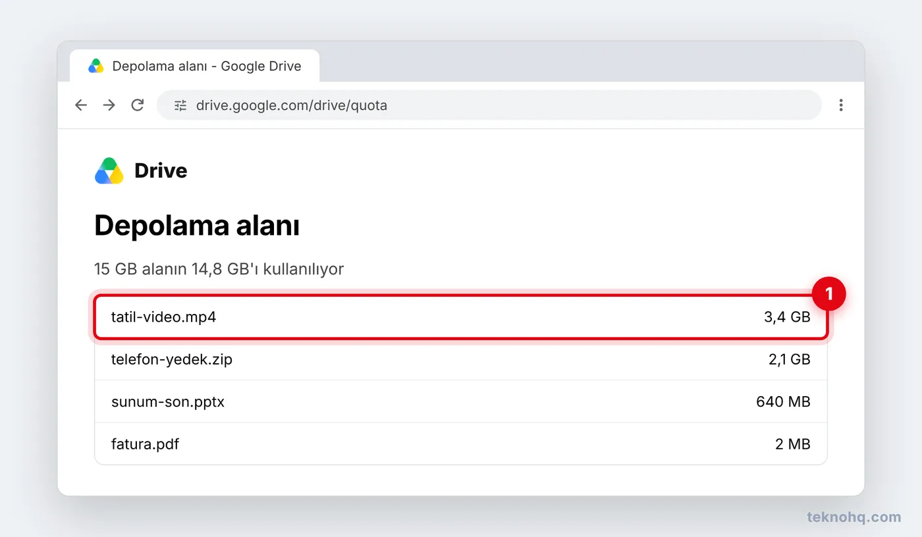The image size is (922, 537).
Task: Select the sunum-son.pptx file
Action: tap(461, 401)
